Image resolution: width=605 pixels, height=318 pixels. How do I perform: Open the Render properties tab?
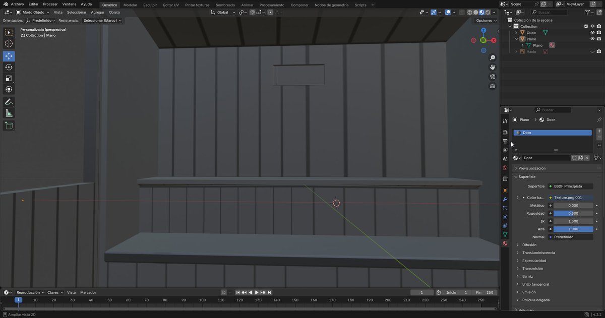pyautogui.click(x=505, y=132)
